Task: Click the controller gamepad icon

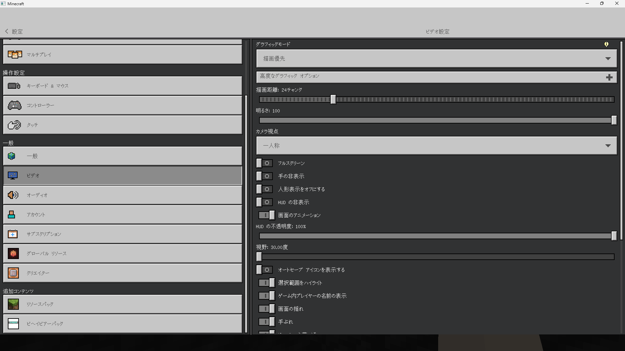Action: tap(14, 105)
